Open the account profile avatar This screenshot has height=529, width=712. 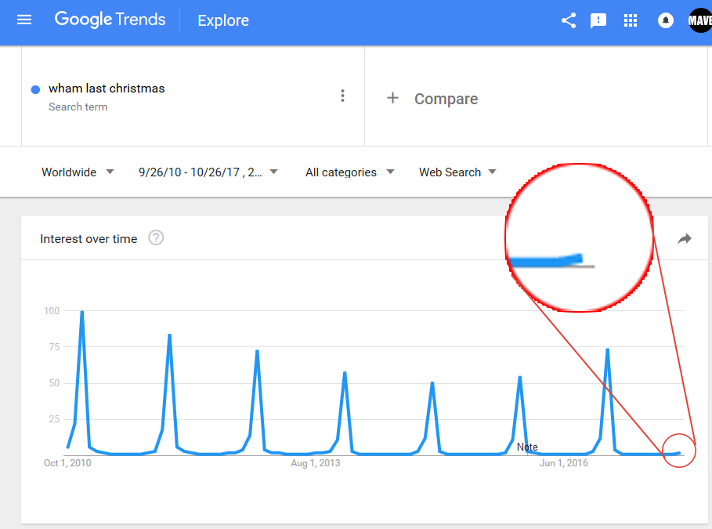tap(700, 20)
